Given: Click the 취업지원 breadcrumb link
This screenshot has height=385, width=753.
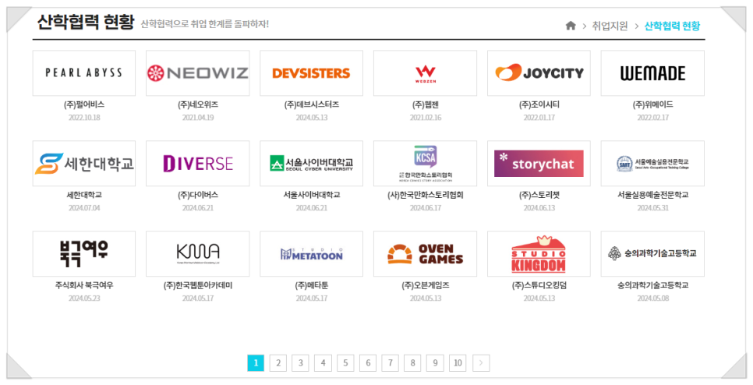Looking at the screenshot, I should (610, 26).
